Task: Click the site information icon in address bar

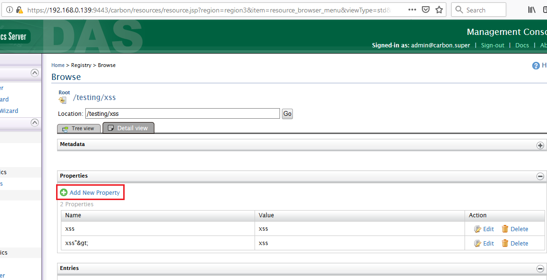Action: point(10,10)
